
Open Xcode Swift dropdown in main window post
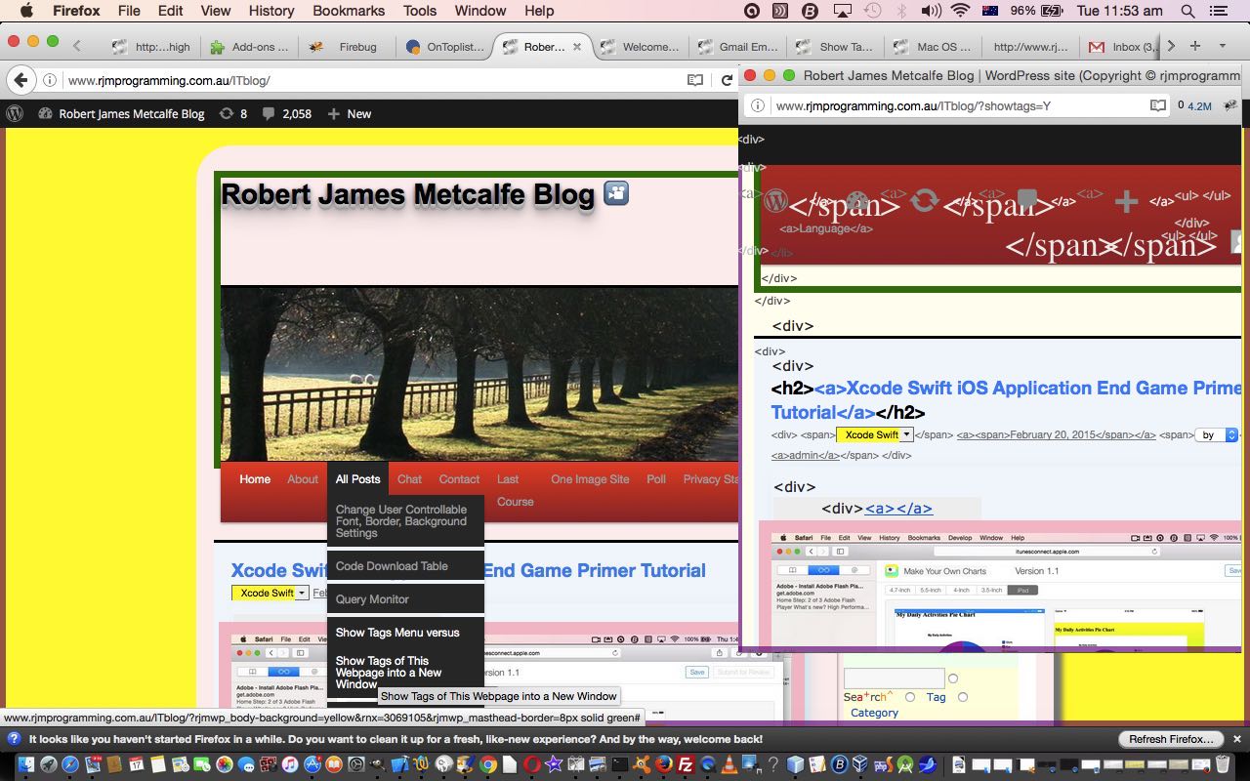click(x=271, y=593)
